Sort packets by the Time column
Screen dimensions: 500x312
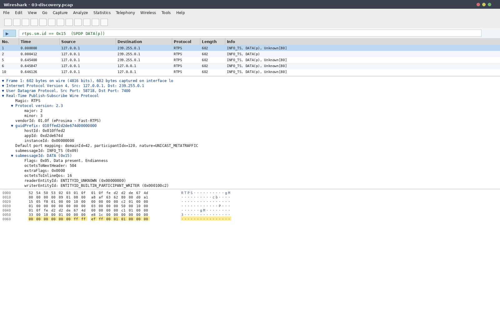[39, 42]
